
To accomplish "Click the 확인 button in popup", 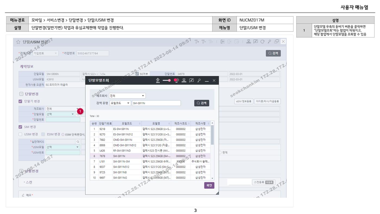I will tap(209, 185).
